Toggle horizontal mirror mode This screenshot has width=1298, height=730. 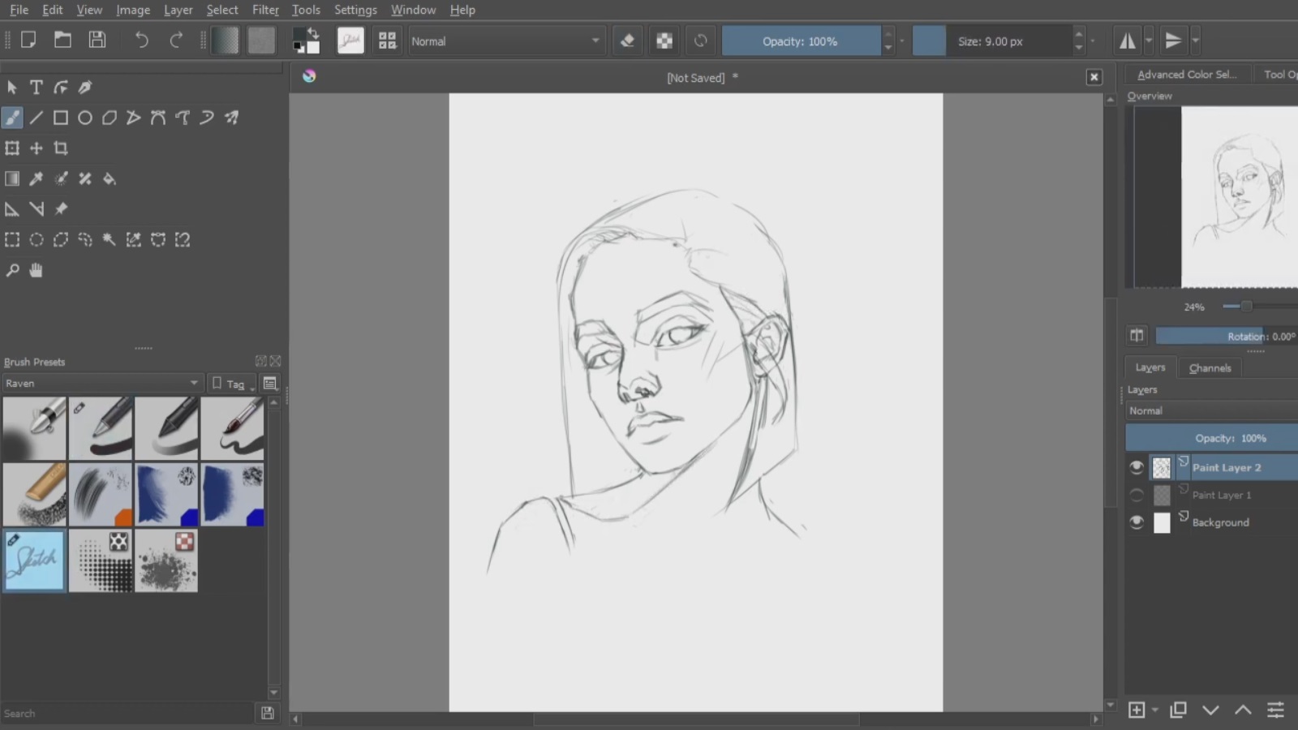click(x=1128, y=41)
